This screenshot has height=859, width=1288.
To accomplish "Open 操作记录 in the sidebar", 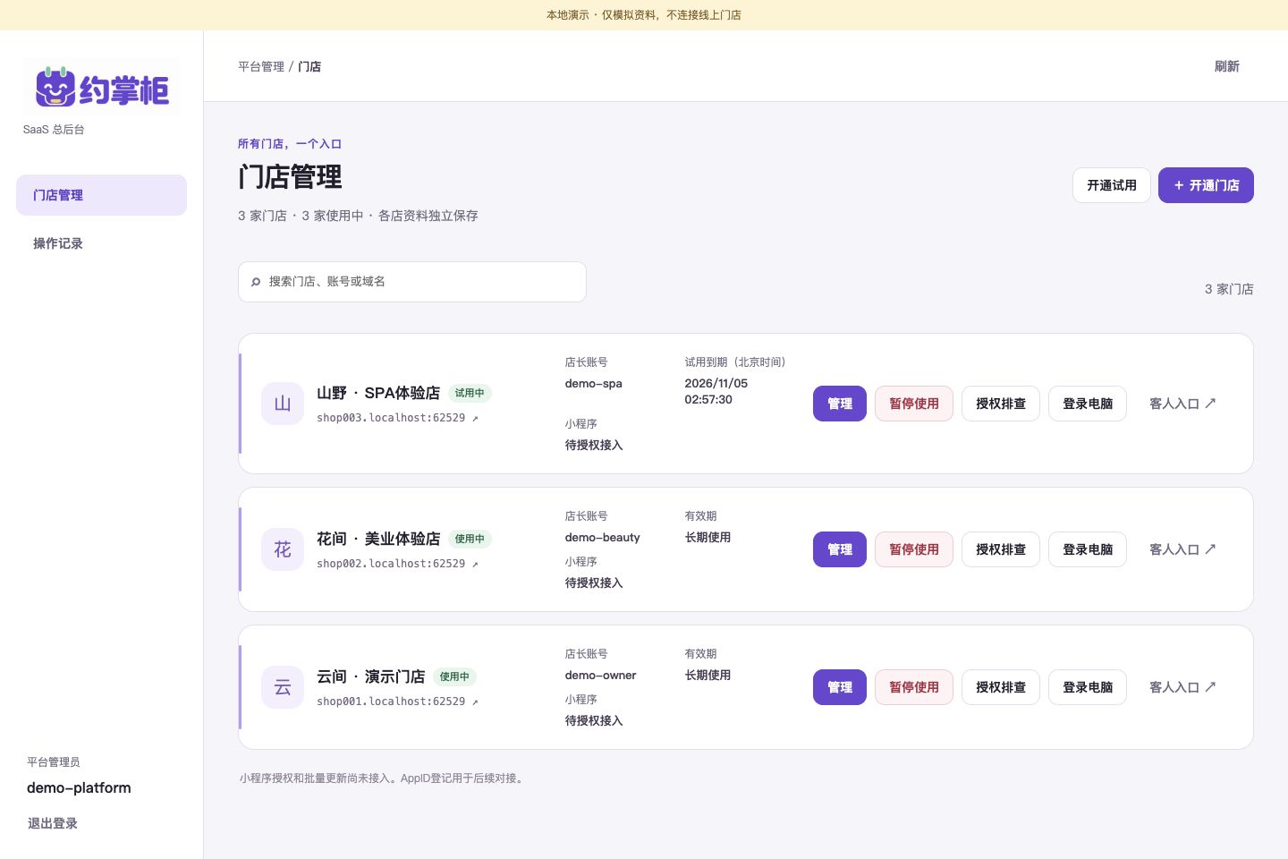I will pos(101,243).
